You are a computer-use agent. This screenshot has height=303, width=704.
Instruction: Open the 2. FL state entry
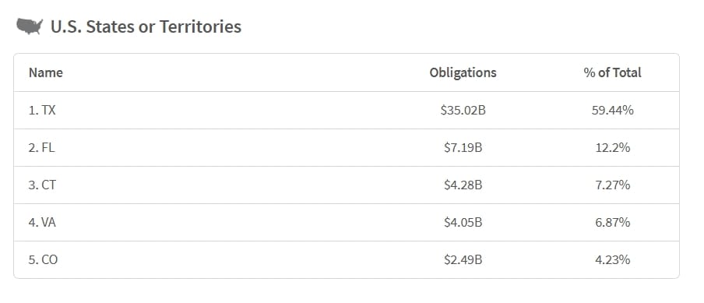click(x=42, y=148)
